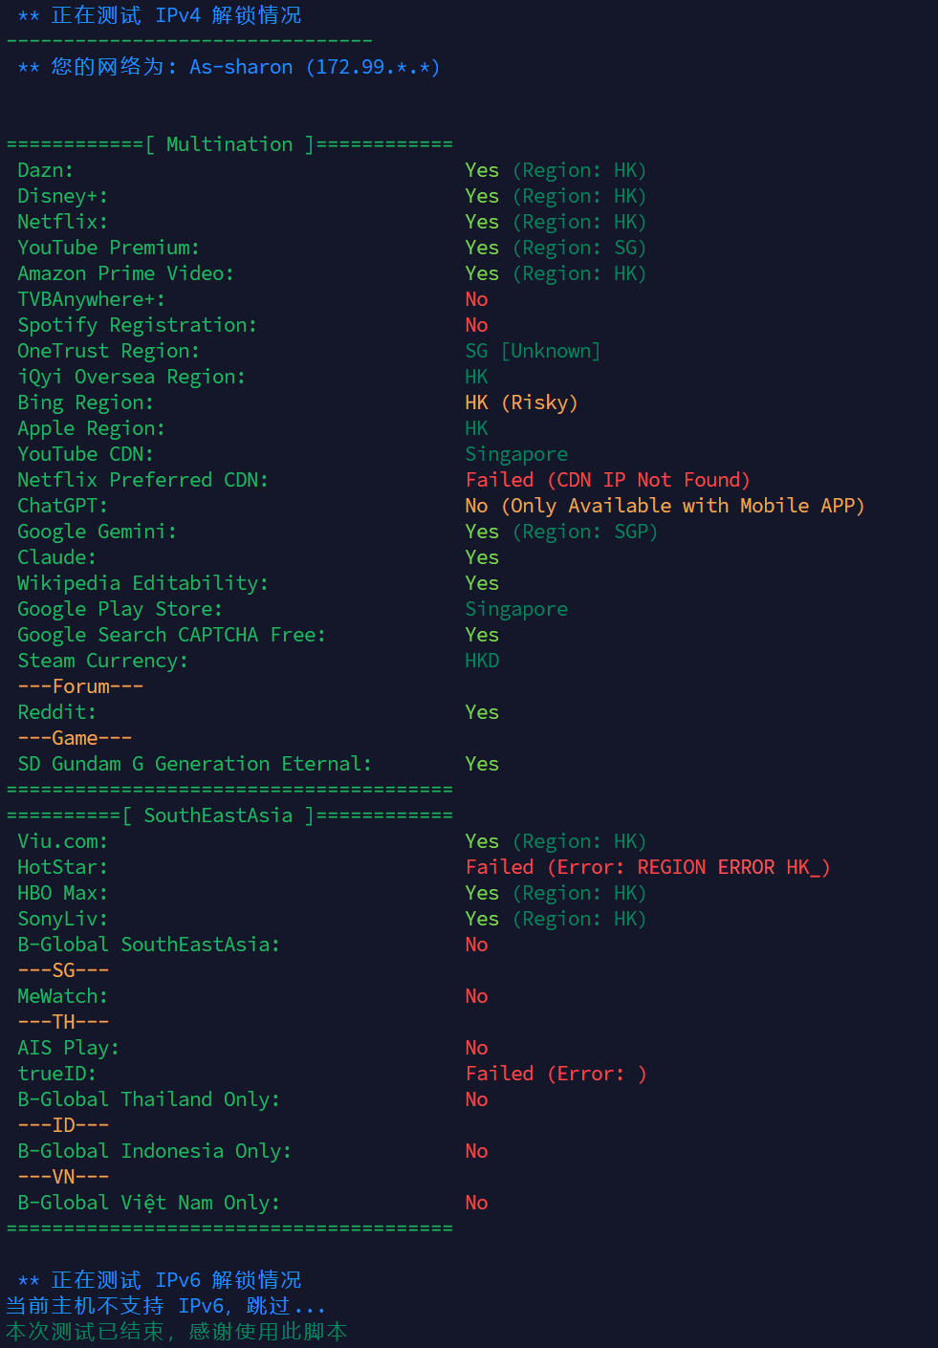
Task: Click the OneTrust Region SG [Unknown] value
Action: point(533,351)
